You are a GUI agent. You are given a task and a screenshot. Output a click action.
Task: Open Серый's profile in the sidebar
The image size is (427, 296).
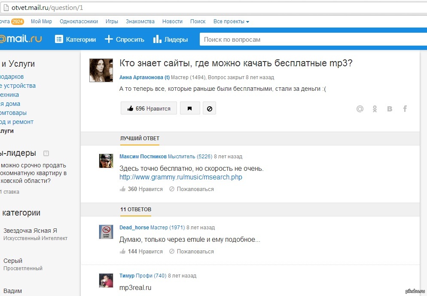[x=13, y=261]
